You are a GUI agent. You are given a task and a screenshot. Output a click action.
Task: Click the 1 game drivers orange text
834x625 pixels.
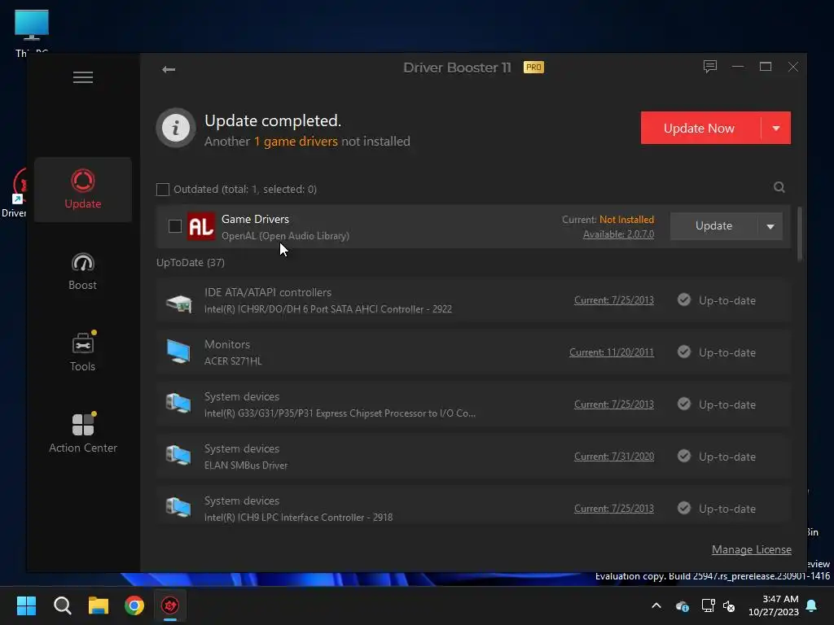(x=296, y=142)
